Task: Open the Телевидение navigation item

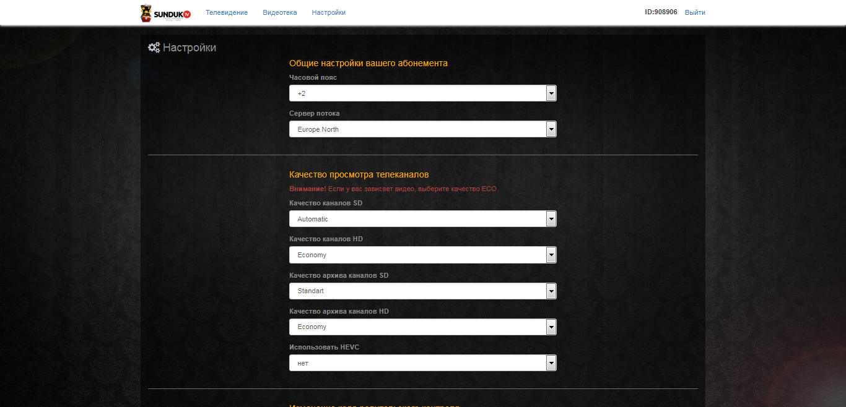Action: click(227, 12)
